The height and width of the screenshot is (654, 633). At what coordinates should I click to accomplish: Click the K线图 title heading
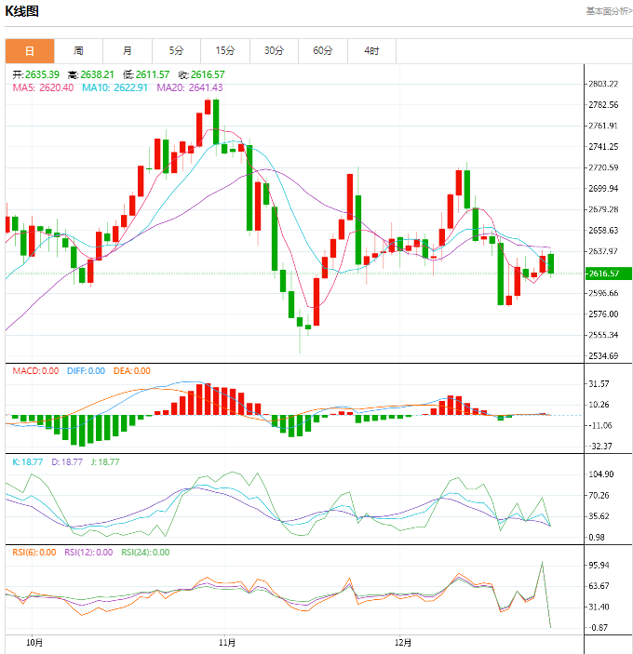point(22,12)
